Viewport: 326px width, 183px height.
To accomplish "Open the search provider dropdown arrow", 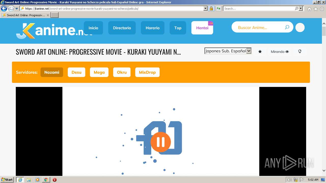I will click(301, 8).
